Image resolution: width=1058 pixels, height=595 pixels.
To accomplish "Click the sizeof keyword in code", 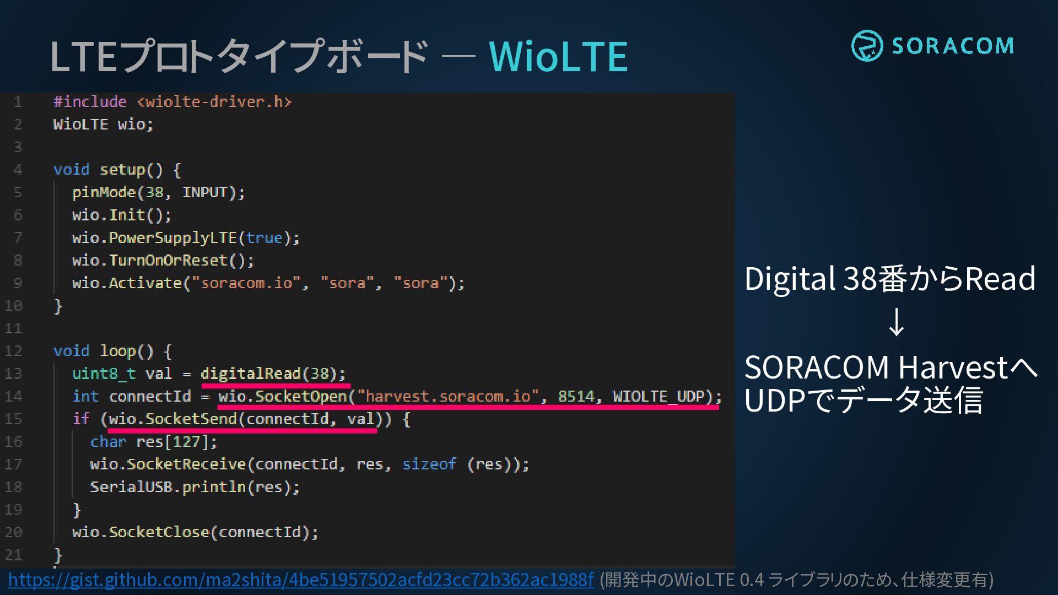I will click(429, 464).
